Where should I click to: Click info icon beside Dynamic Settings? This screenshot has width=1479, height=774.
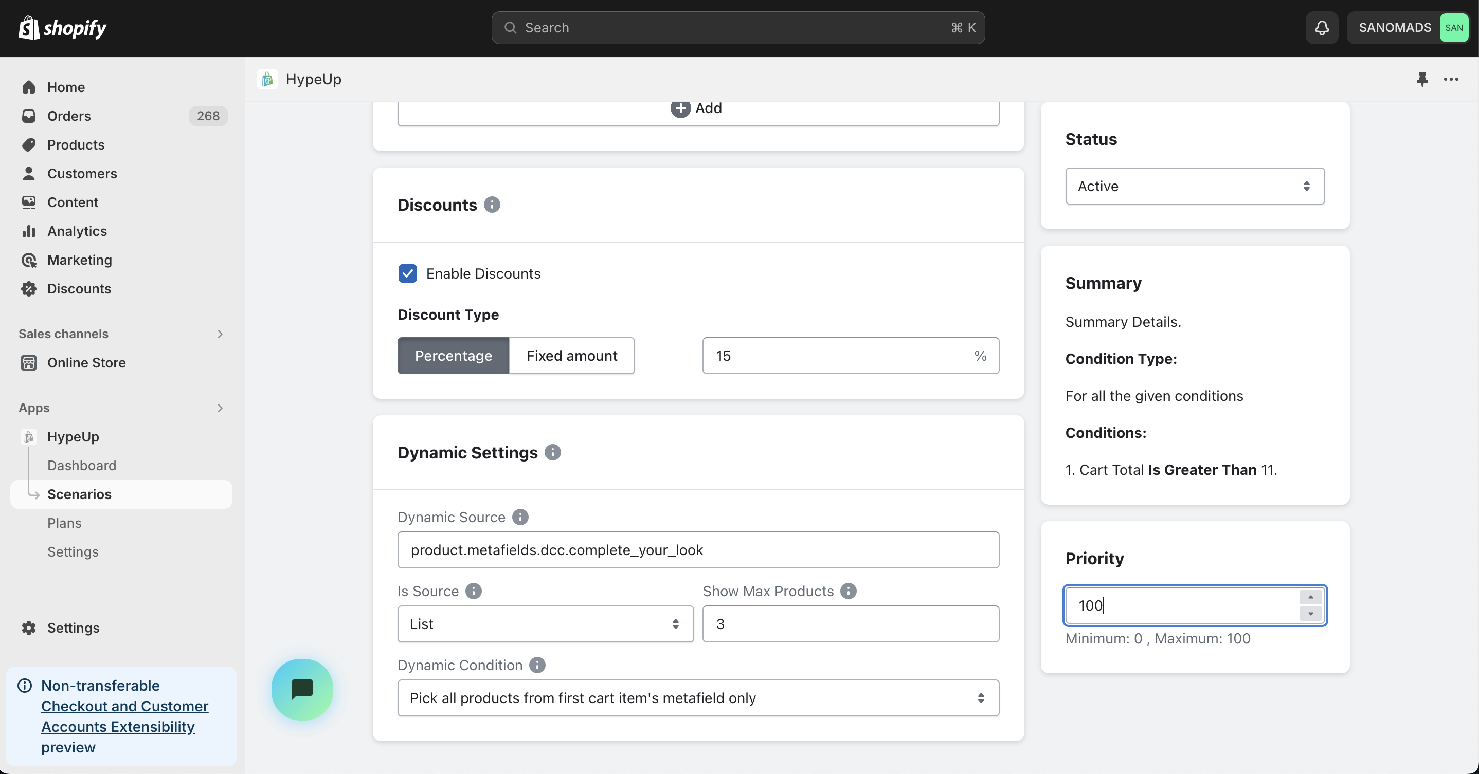click(552, 452)
